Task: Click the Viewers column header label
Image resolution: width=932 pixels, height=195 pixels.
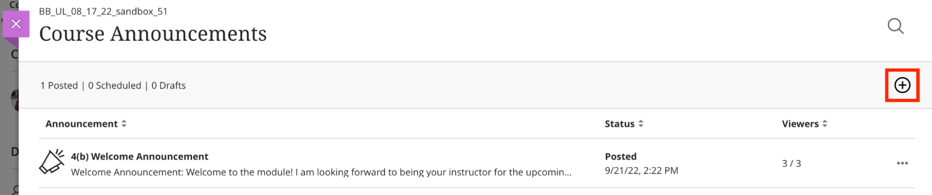Action: click(800, 124)
